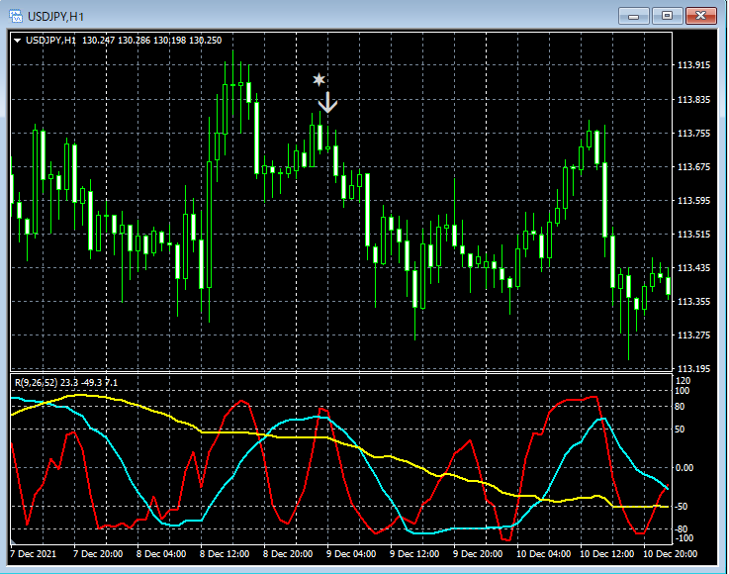The image size is (729, 574).
Task: Click the 8 Dec 20:00 time label
Action: click(x=288, y=554)
